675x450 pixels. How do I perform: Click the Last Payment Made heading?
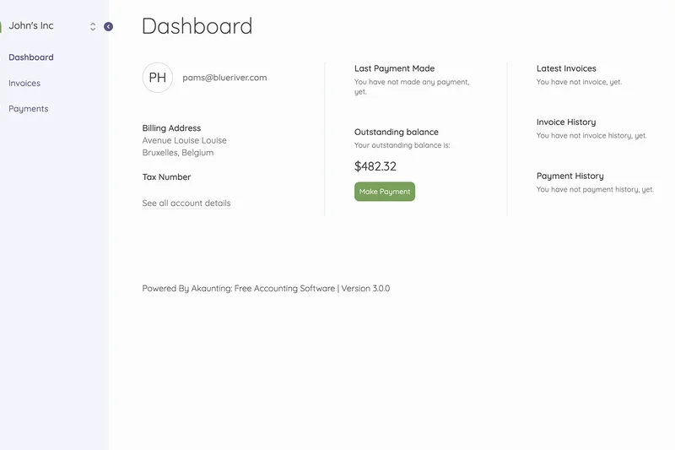(394, 68)
